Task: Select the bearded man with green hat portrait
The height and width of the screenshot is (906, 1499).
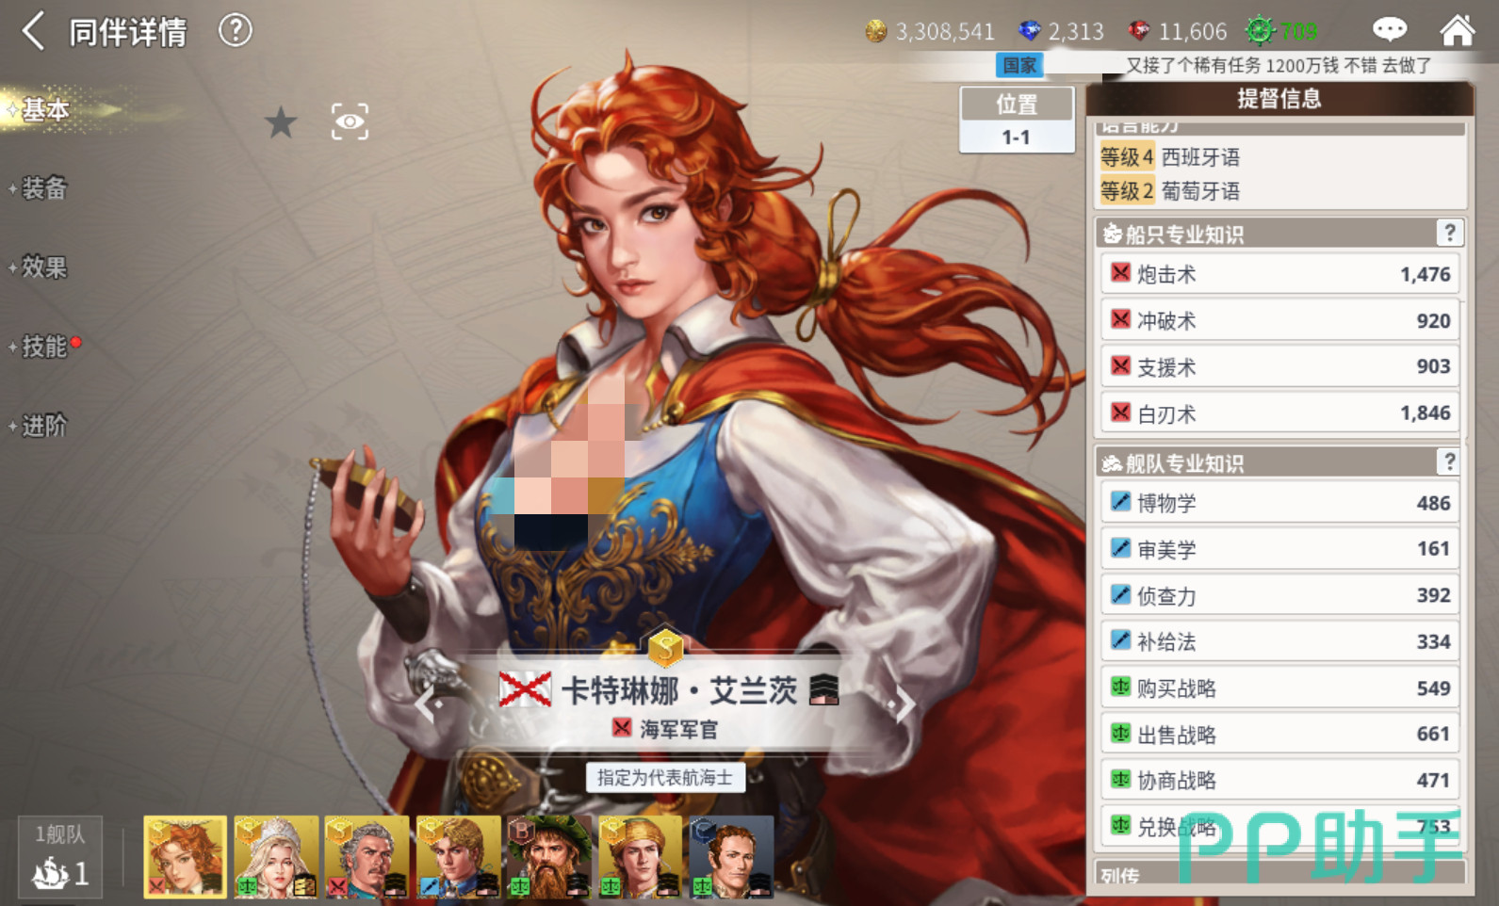Action: pos(549,856)
